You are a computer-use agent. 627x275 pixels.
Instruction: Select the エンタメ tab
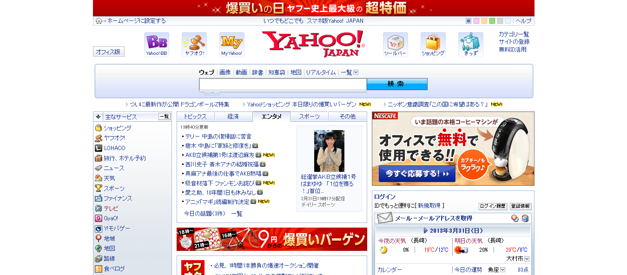tap(271, 117)
